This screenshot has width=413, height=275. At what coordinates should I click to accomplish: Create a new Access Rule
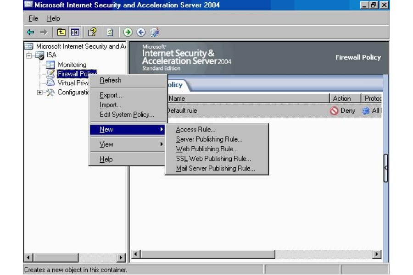(217, 129)
